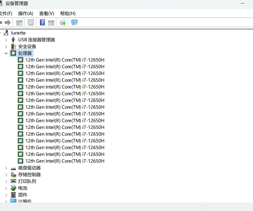Select the 固件 label

click(x=22, y=195)
